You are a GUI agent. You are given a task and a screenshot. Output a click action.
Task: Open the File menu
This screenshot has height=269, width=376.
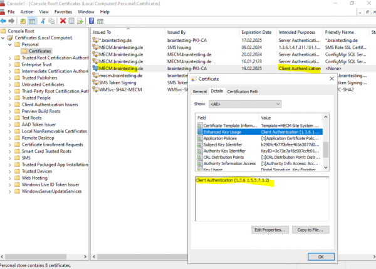click(x=11, y=12)
